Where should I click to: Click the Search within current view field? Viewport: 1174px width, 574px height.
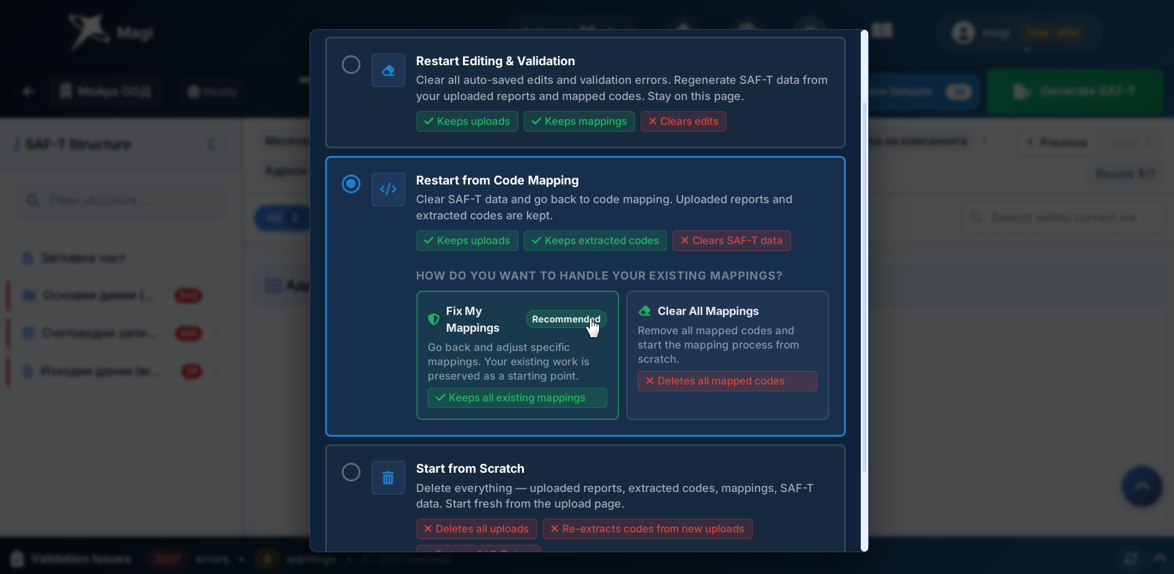coord(1063,217)
